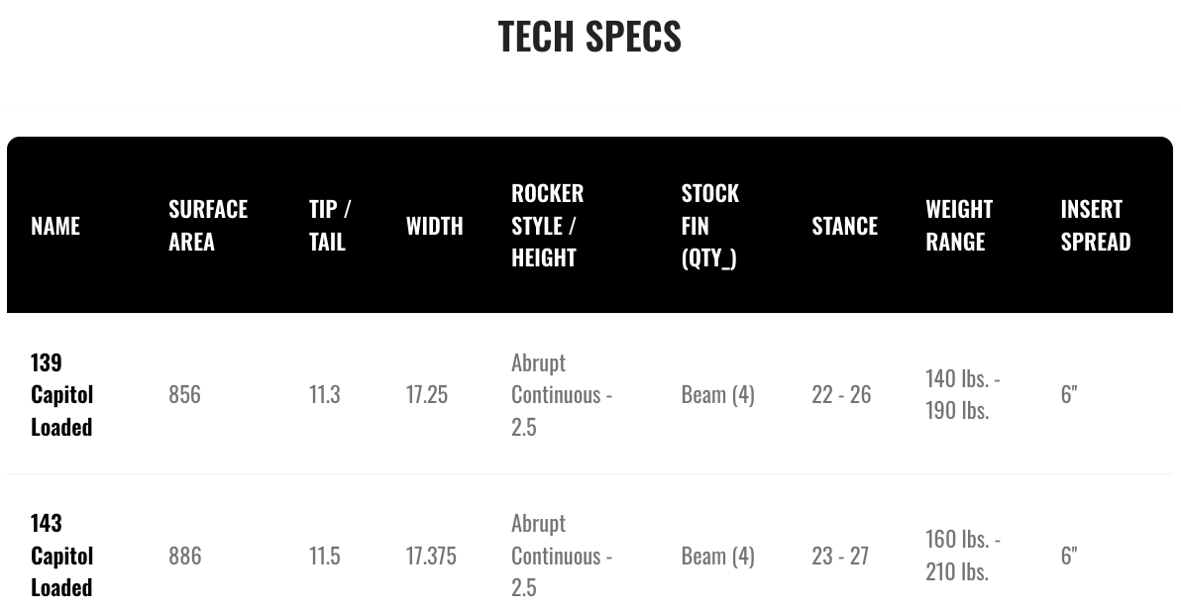Click the TECH SPECS heading
Viewport: 1181px width, 612px height.
pos(590,36)
